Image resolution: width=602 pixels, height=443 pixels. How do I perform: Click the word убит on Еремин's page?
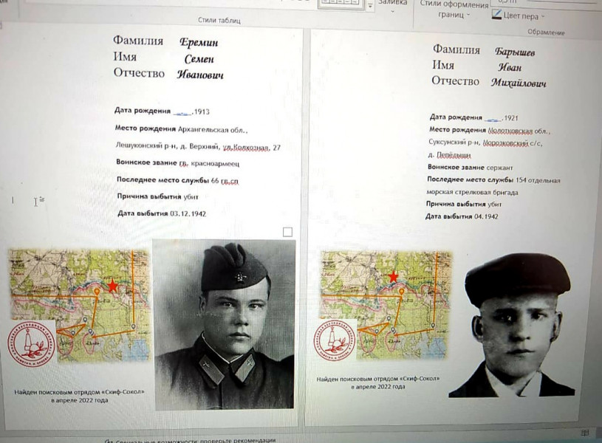191,197
